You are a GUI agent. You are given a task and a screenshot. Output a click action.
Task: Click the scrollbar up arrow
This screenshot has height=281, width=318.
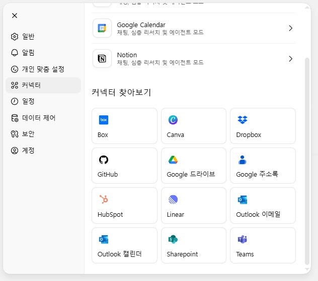point(307,7)
